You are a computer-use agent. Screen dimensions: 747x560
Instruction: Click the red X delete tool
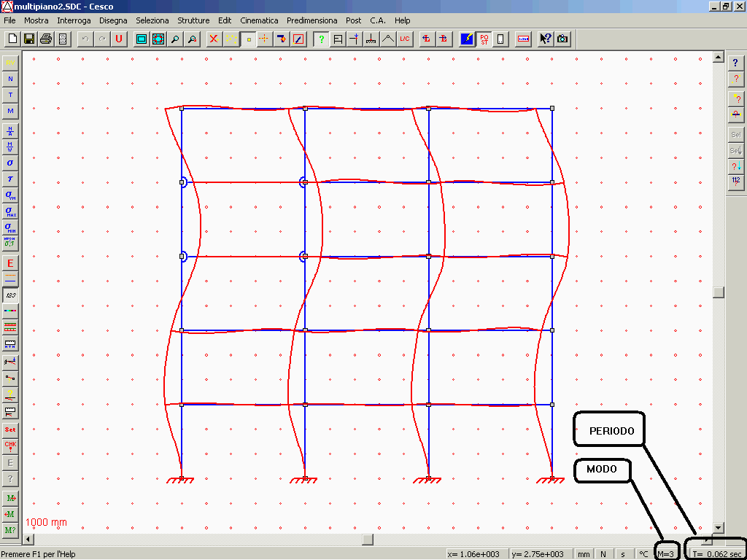[214, 39]
